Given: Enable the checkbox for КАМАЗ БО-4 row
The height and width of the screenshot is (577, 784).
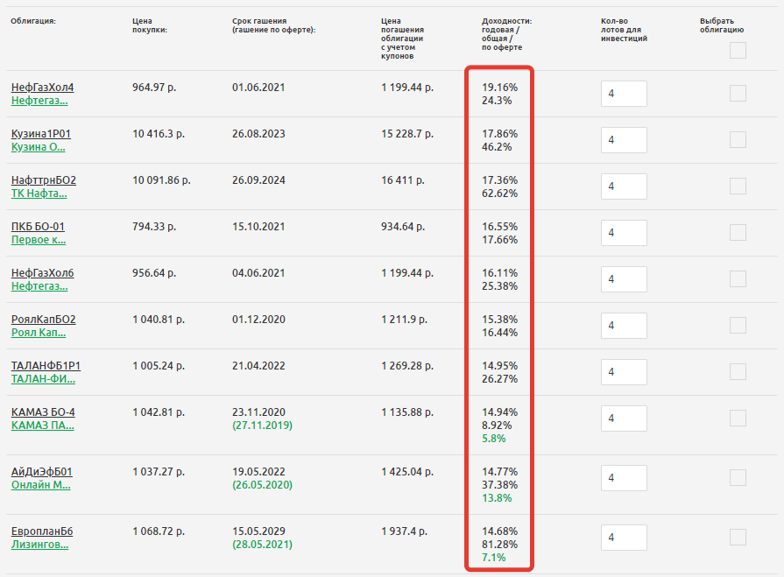Looking at the screenshot, I should coord(738,419).
